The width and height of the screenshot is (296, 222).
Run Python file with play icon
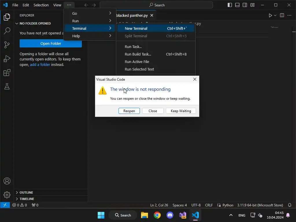[x=270, y=16]
